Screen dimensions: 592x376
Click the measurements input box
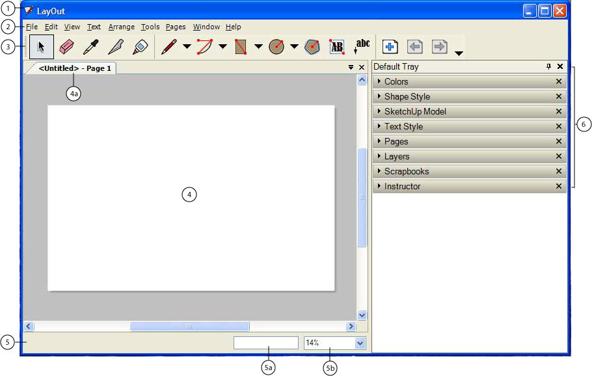266,343
